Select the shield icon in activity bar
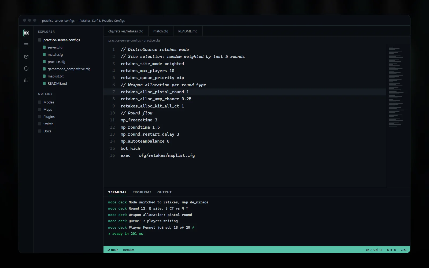Viewport: 429px width, 268px height. pos(26,68)
